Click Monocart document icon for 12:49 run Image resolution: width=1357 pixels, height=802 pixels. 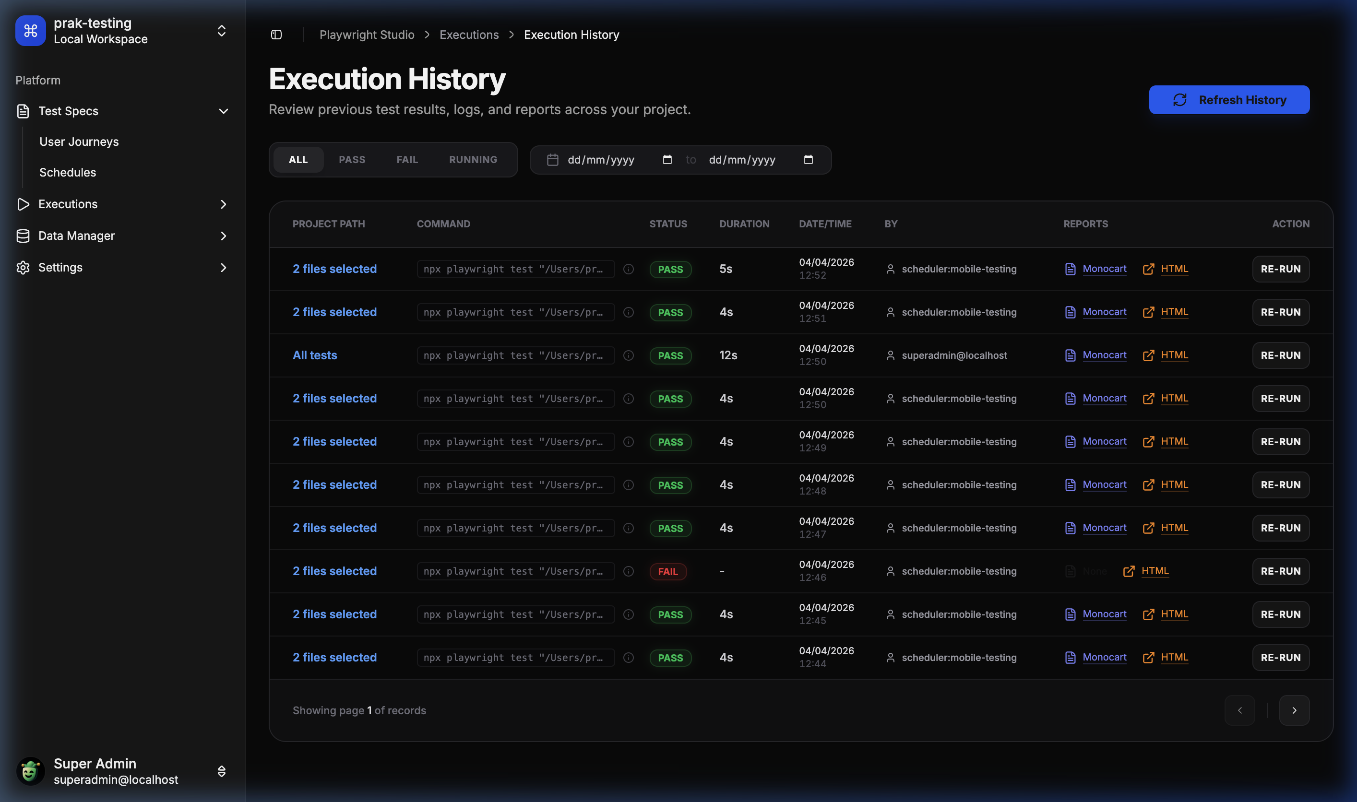(x=1070, y=442)
